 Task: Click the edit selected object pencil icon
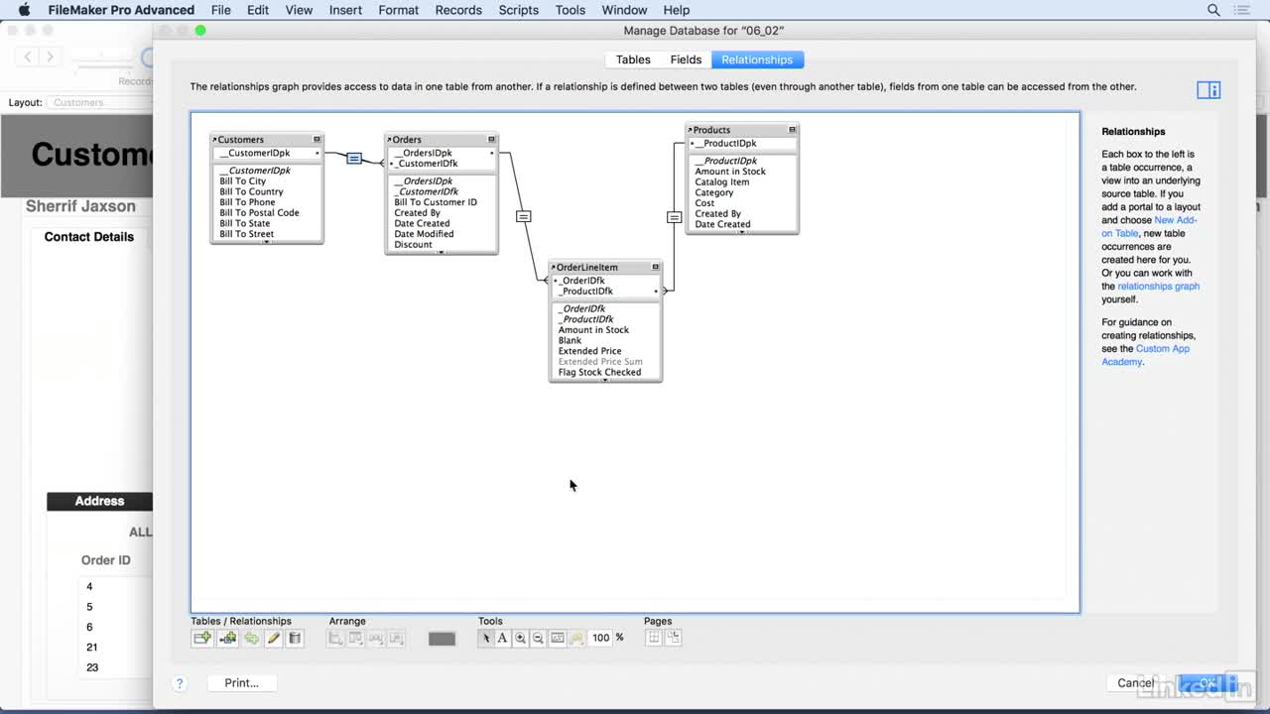coord(273,639)
